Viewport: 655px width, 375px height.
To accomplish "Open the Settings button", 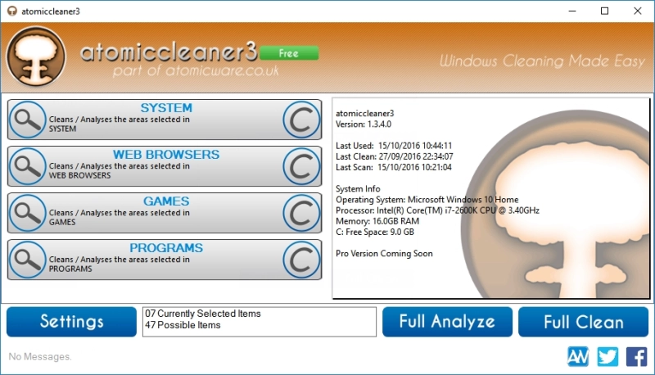I will pyautogui.click(x=71, y=322).
